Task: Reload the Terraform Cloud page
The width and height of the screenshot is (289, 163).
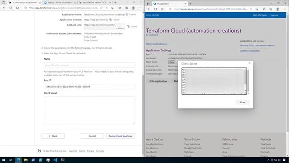Action: pos(11,8)
